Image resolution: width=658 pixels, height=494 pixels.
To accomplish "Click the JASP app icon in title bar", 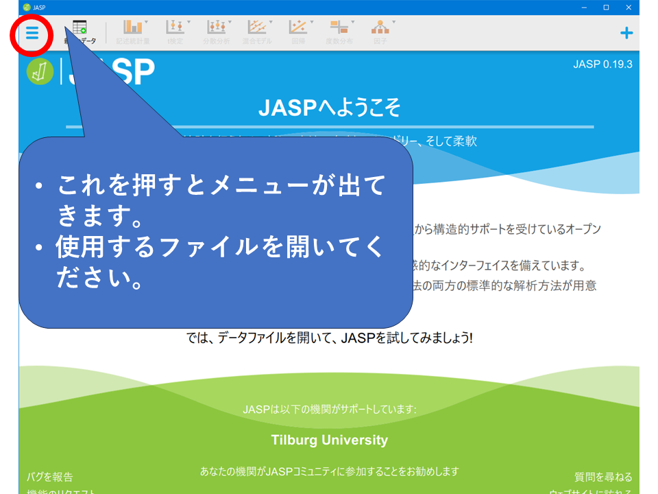I will pyautogui.click(x=27, y=7).
